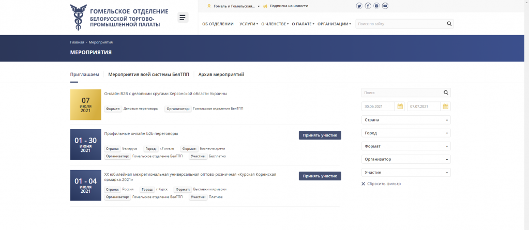Click the end date field 07.07.2021
Image resolution: width=529 pixels, height=230 pixels.
(424, 106)
